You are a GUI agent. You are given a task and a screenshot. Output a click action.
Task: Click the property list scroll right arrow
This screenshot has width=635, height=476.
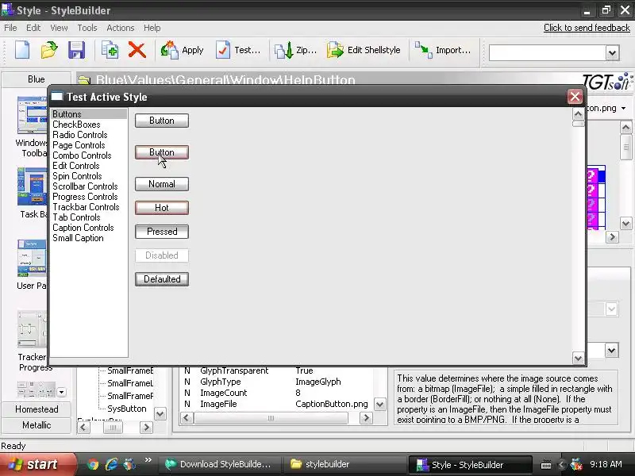pyautogui.click(x=366, y=418)
